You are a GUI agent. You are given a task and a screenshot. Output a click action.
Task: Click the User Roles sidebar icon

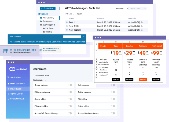pyautogui.click(x=9, y=89)
